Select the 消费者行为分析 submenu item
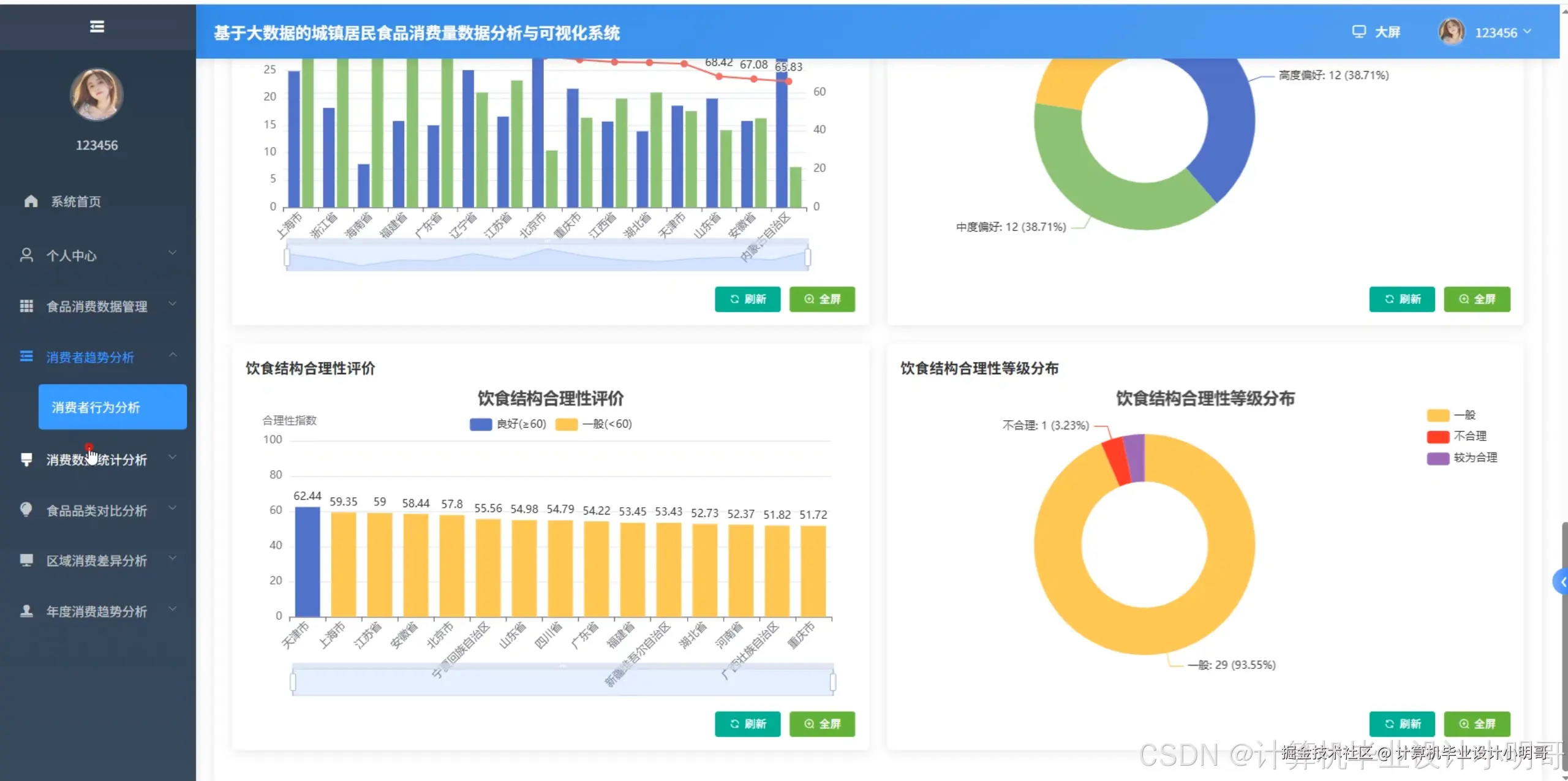The image size is (1568, 781). coord(113,407)
